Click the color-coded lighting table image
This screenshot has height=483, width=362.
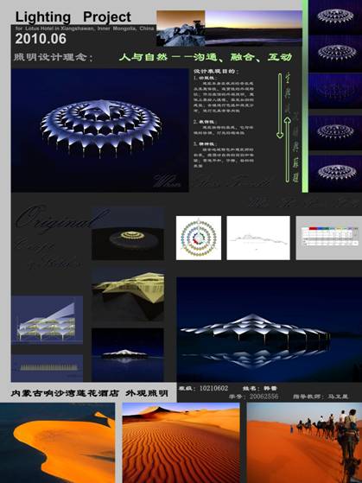click(329, 238)
